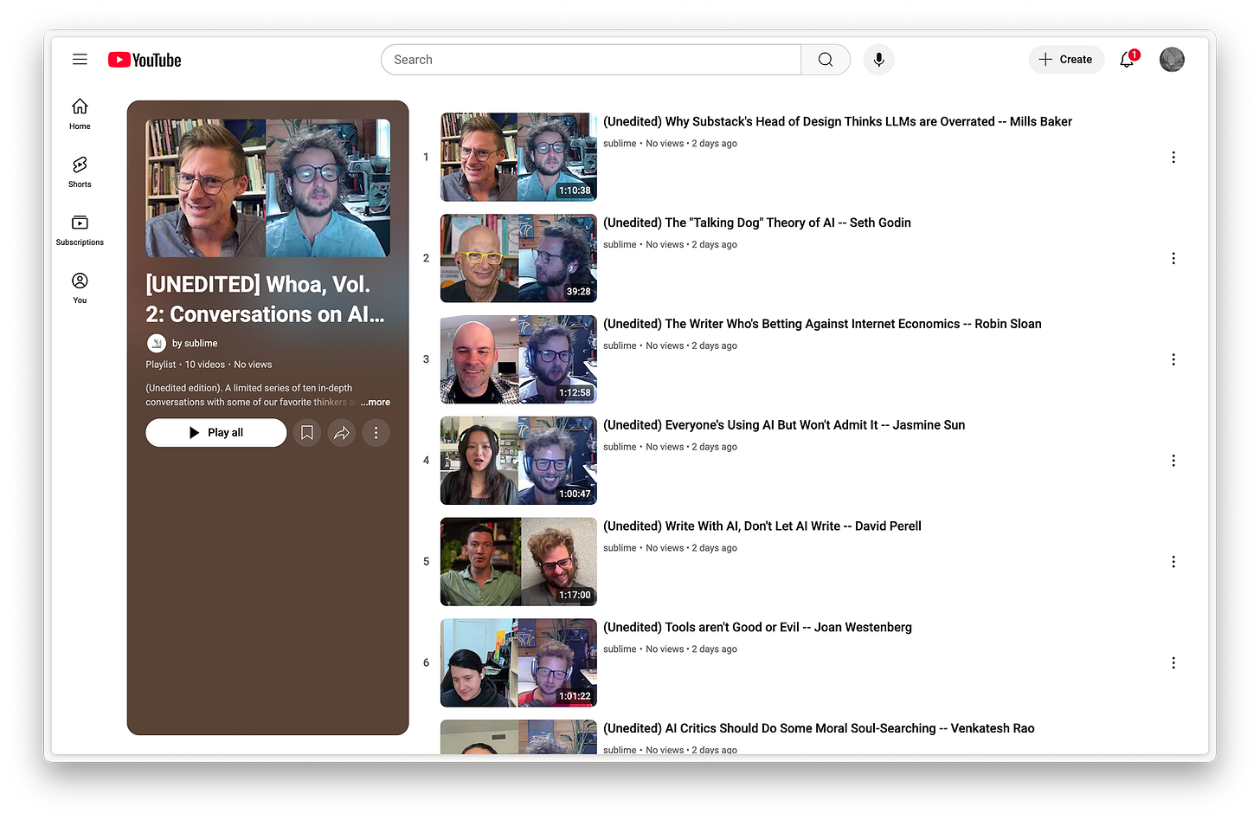Screen dimensions: 1260x820
Task: Click the YouTube logo
Action: (x=145, y=60)
